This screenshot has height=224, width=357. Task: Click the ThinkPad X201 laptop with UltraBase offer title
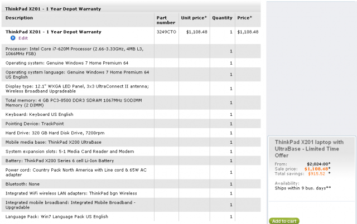309,149
